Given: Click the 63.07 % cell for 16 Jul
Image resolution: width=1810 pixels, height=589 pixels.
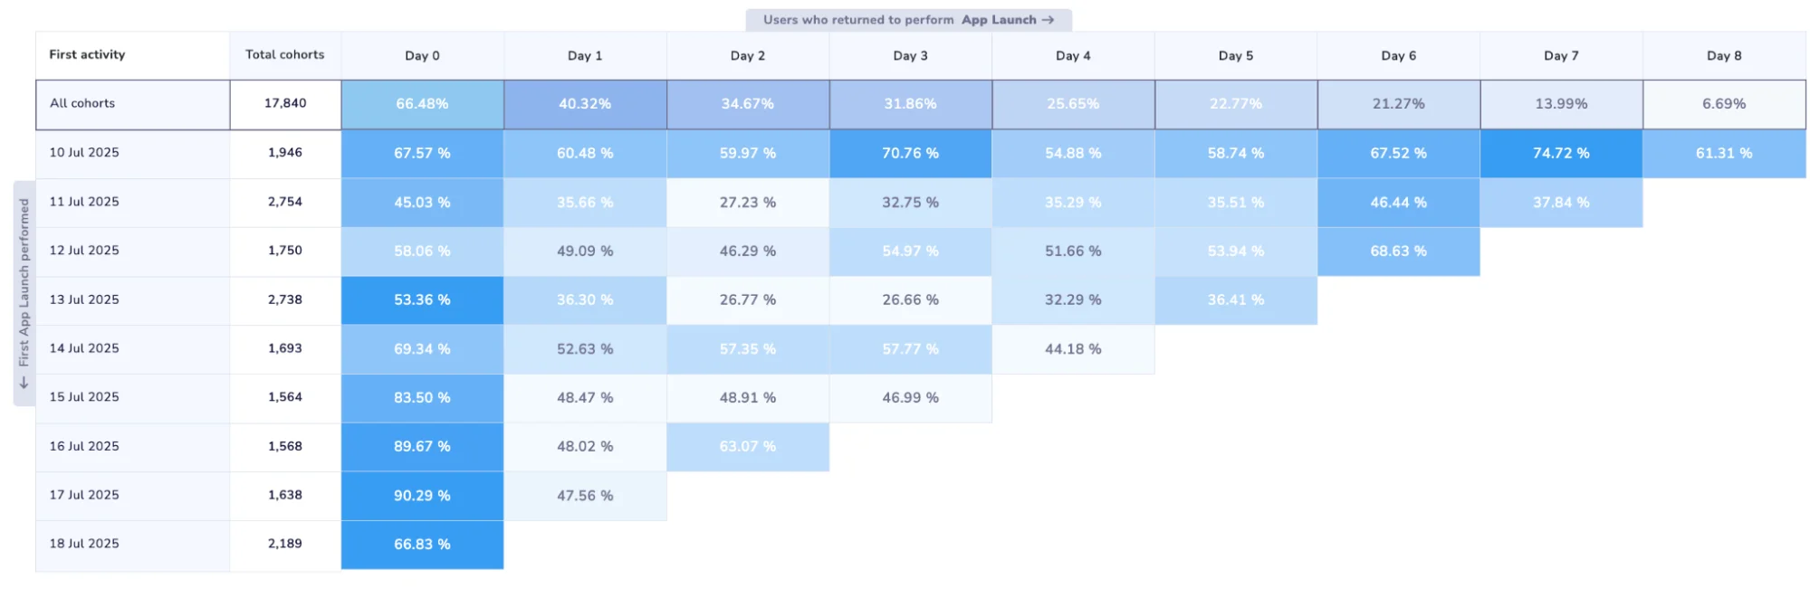Looking at the screenshot, I should click(x=748, y=447).
